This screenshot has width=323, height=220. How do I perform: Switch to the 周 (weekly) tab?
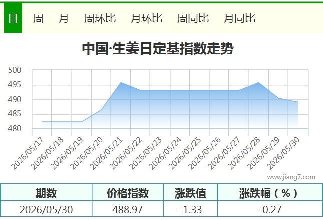[x=38, y=18]
